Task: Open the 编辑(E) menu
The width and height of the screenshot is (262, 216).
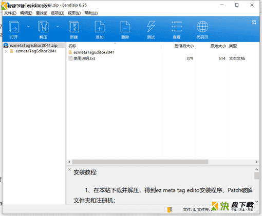Action: [26, 13]
